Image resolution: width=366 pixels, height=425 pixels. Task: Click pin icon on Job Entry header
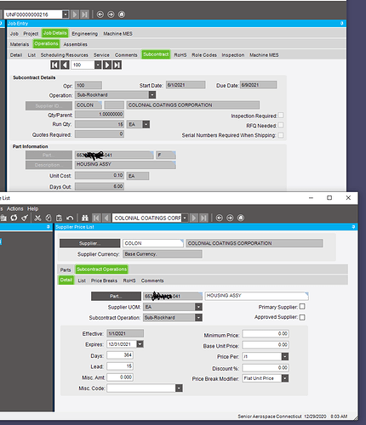click(342, 23)
